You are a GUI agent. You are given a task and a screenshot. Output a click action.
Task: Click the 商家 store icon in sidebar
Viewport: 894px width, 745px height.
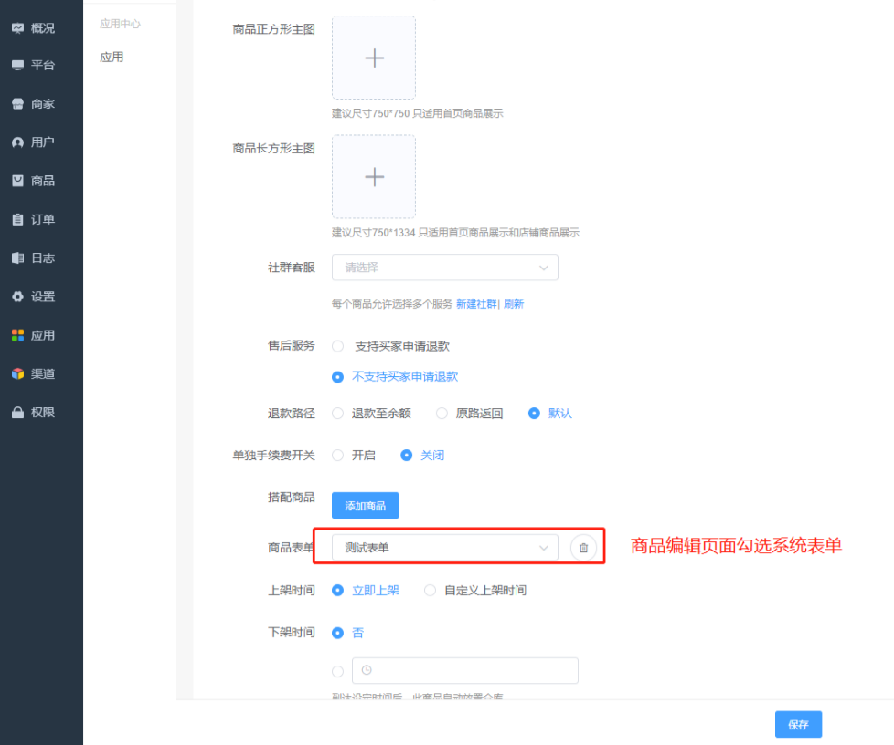[x=17, y=104]
